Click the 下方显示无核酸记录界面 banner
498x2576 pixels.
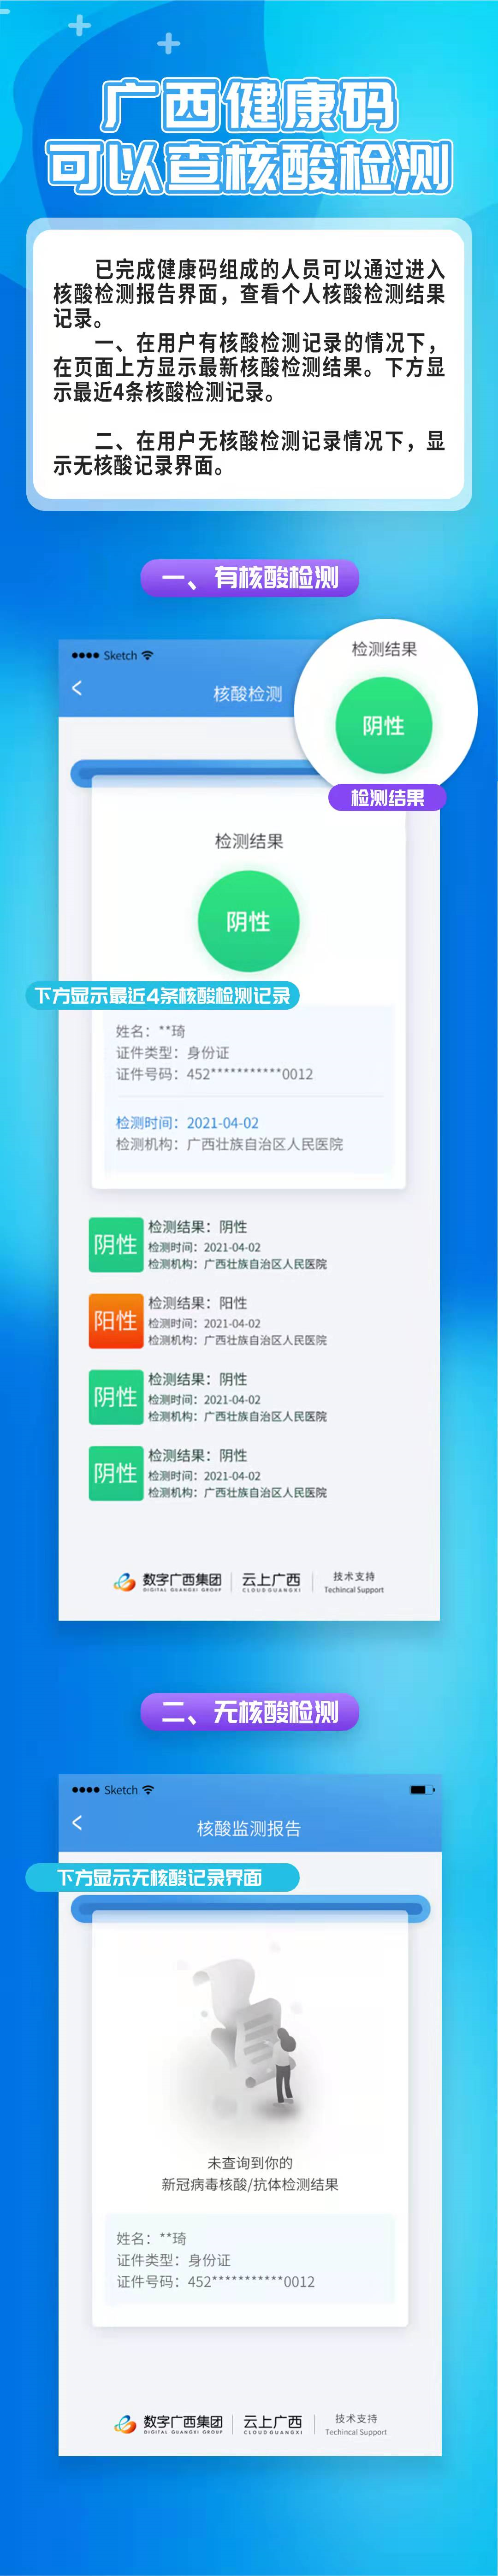pyautogui.click(x=162, y=1877)
